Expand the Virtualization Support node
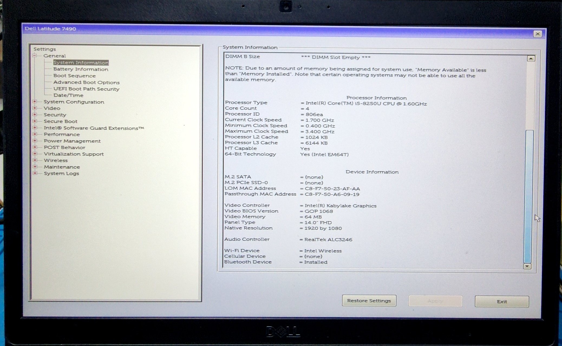This screenshot has width=562, height=346. (35, 154)
